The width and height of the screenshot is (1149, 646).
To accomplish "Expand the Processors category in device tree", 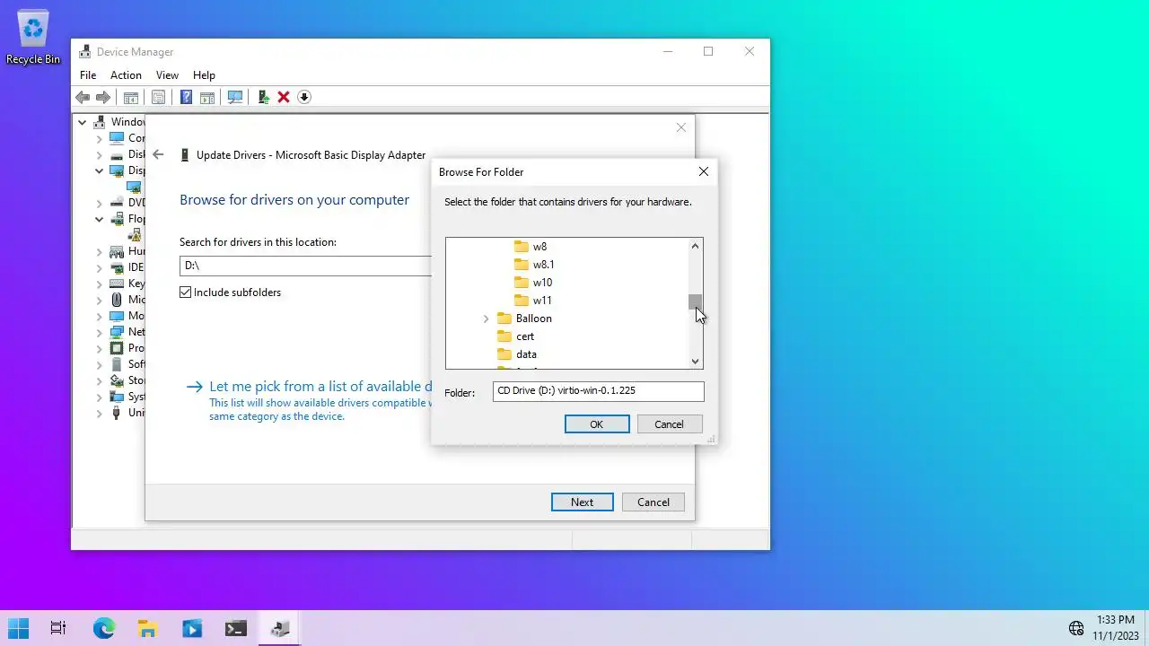I will [x=100, y=348].
